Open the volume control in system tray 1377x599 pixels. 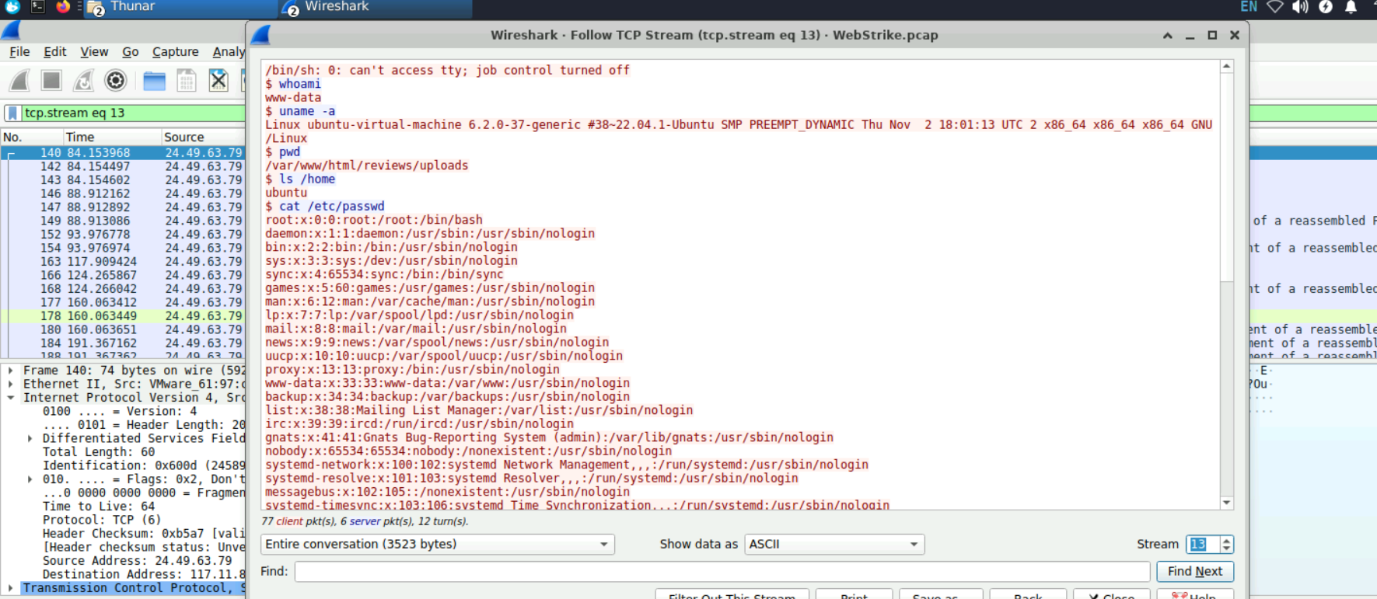[x=1300, y=7]
